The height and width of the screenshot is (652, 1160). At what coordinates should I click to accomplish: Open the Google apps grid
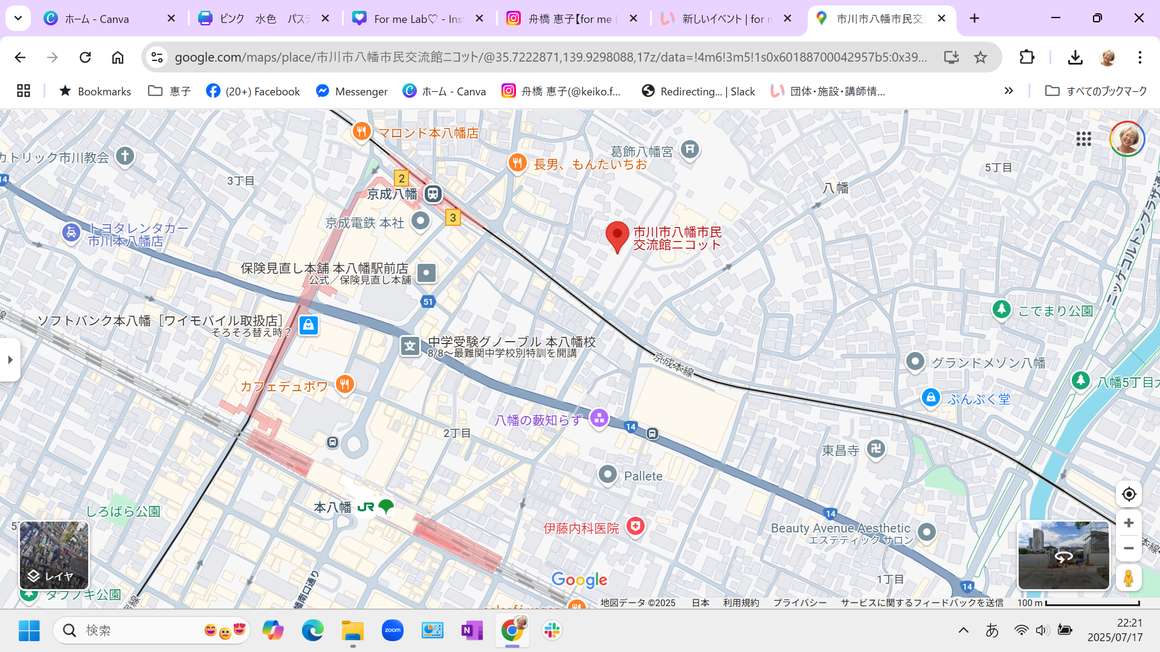[x=1084, y=139]
